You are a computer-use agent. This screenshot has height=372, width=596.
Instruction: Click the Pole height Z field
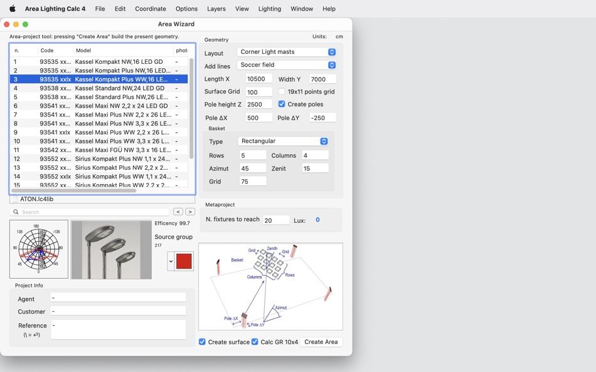click(259, 105)
